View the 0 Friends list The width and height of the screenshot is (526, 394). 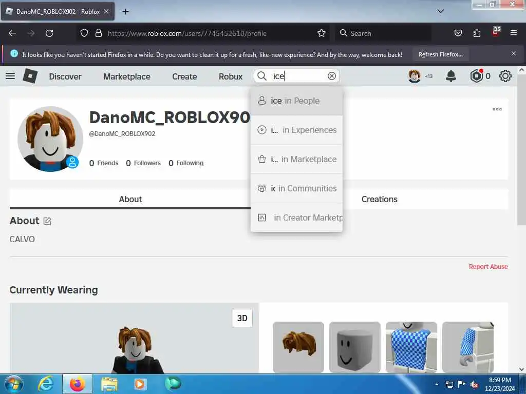(104, 163)
